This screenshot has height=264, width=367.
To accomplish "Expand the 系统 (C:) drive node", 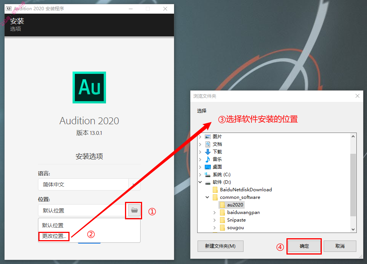I will click(x=200, y=175).
